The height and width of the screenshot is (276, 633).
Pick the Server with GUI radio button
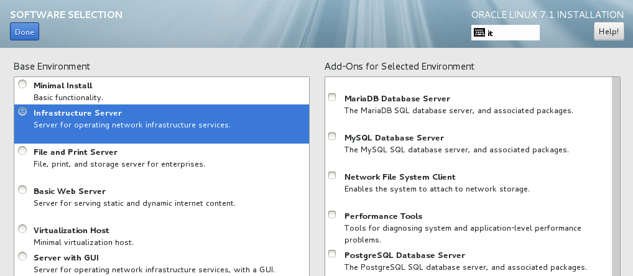[x=22, y=256]
